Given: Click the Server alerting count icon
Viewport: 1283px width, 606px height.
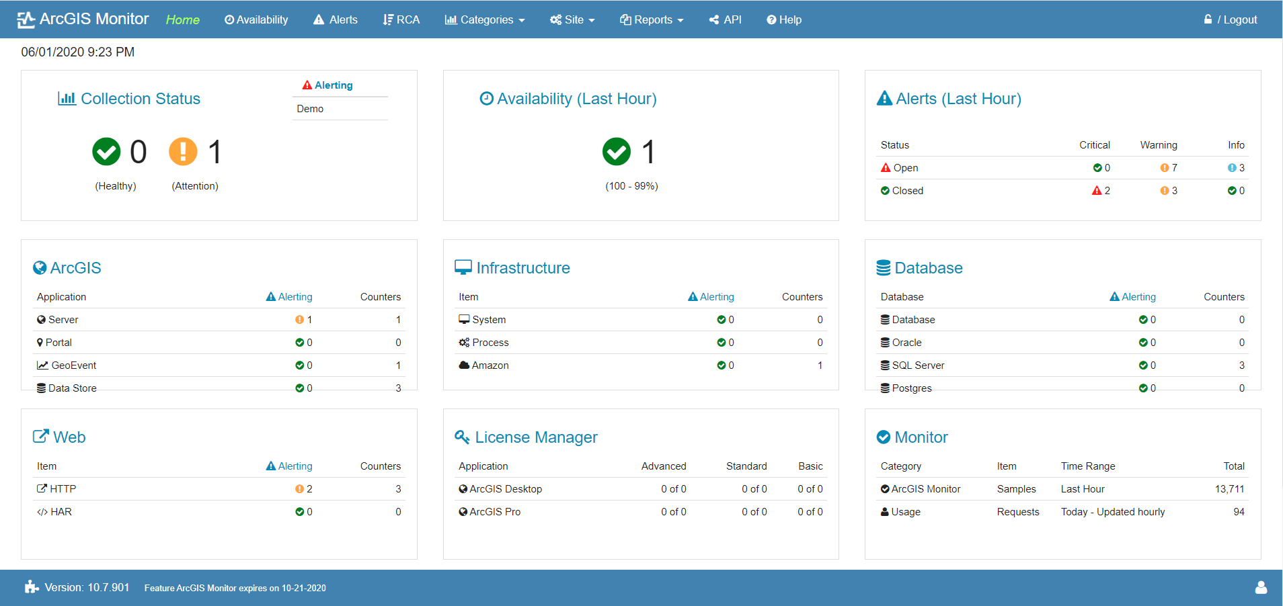Looking at the screenshot, I should [299, 320].
